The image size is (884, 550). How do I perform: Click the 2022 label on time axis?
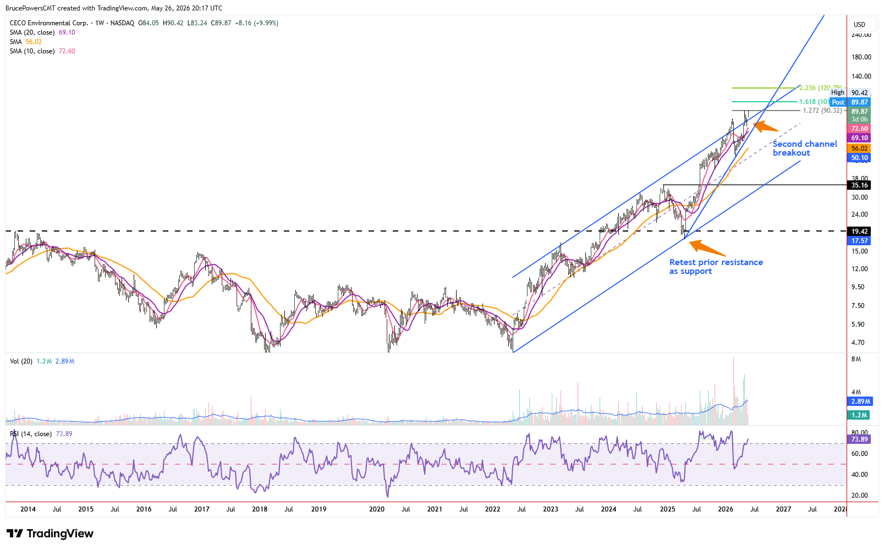[493, 509]
